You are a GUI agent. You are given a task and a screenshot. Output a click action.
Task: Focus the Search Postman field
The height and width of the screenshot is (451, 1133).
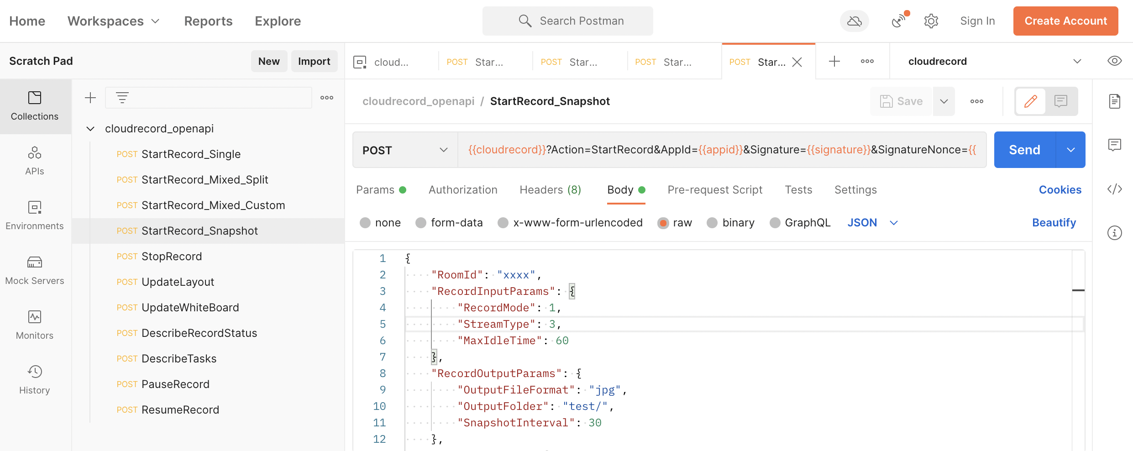coord(567,21)
